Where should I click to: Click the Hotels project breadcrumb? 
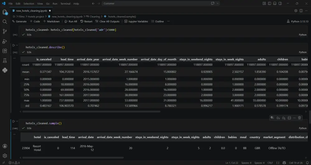click(x=36, y=17)
